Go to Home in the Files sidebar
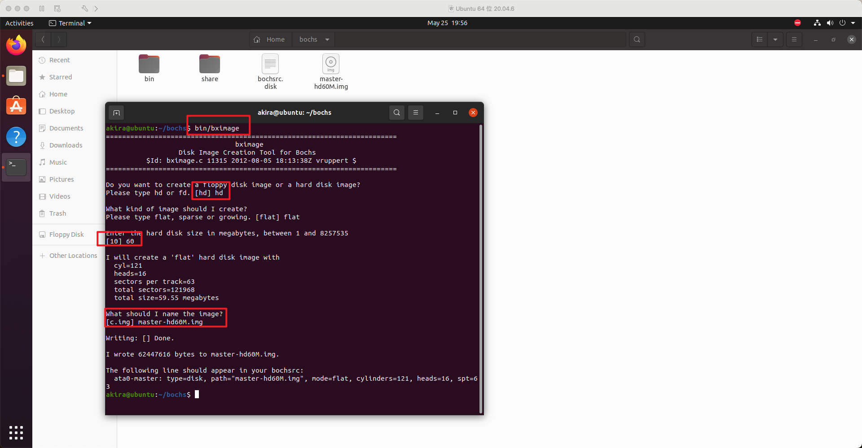 (x=58, y=94)
